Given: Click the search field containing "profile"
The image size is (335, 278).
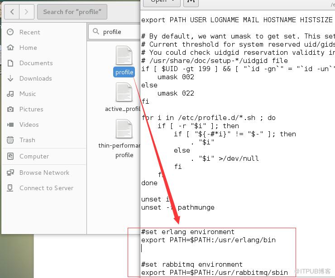Looking at the screenshot, I should [114, 32].
